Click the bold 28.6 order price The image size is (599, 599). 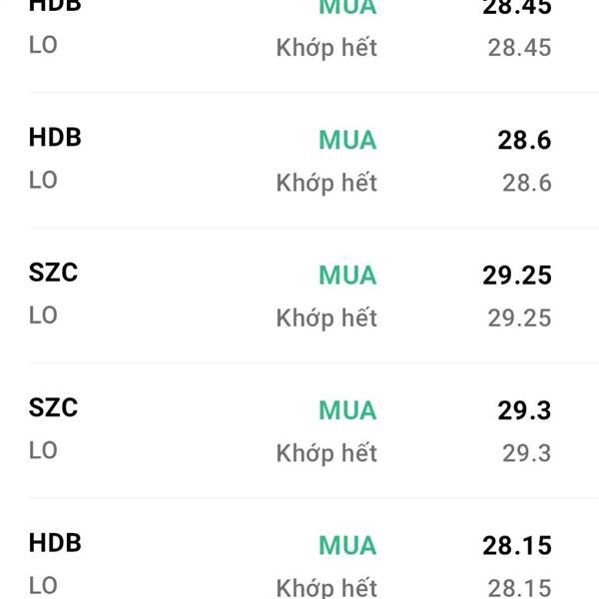524,141
